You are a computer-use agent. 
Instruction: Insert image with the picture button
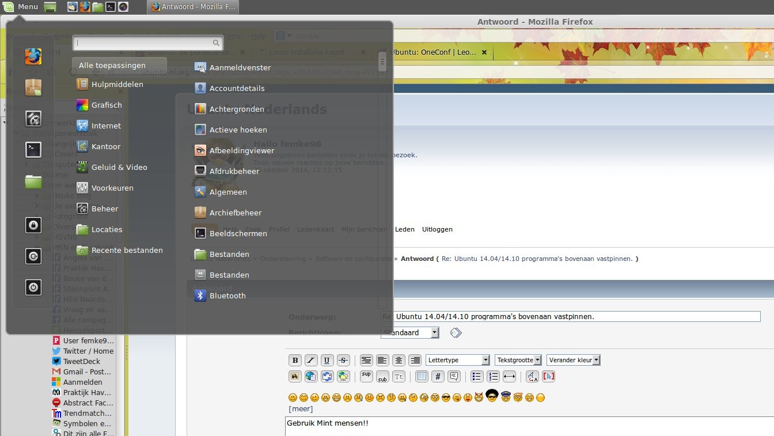tap(295, 377)
